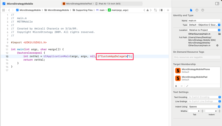Toggle the inspector panel visibility
The height and width of the screenshot is (126, 222).
click(217, 4)
